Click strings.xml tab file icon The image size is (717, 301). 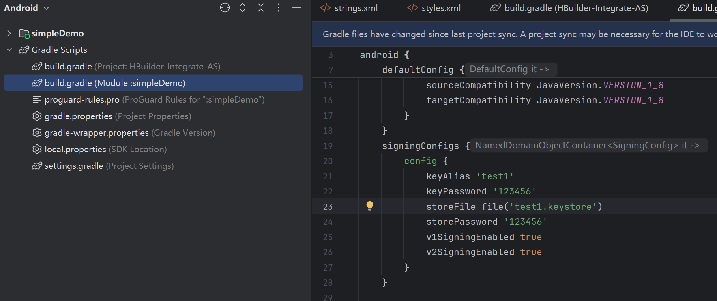point(326,8)
